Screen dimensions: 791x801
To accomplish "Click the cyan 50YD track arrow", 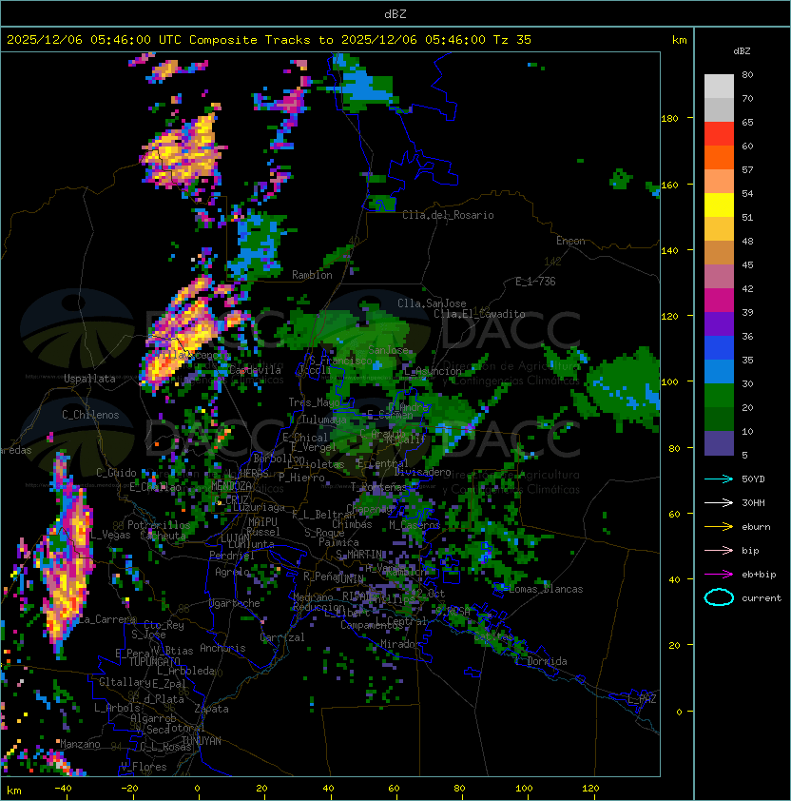I will (x=719, y=479).
